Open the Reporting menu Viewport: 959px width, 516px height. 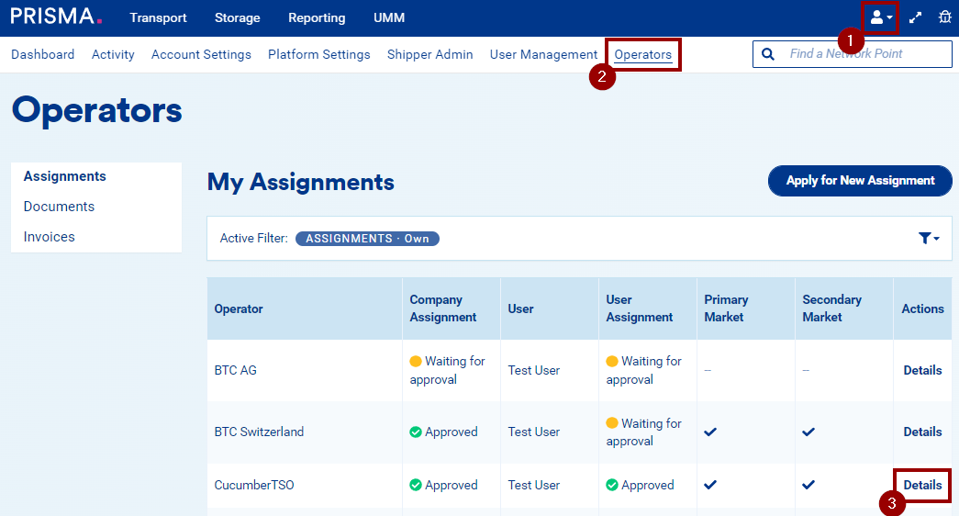click(317, 17)
